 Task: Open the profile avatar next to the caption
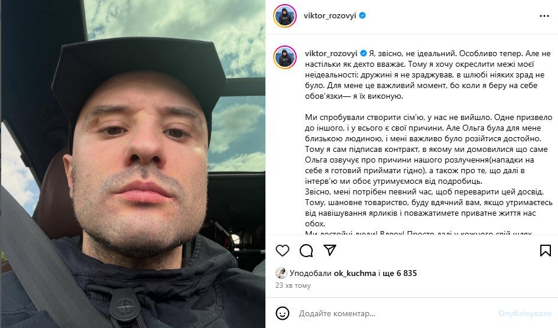[x=285, y=57]
